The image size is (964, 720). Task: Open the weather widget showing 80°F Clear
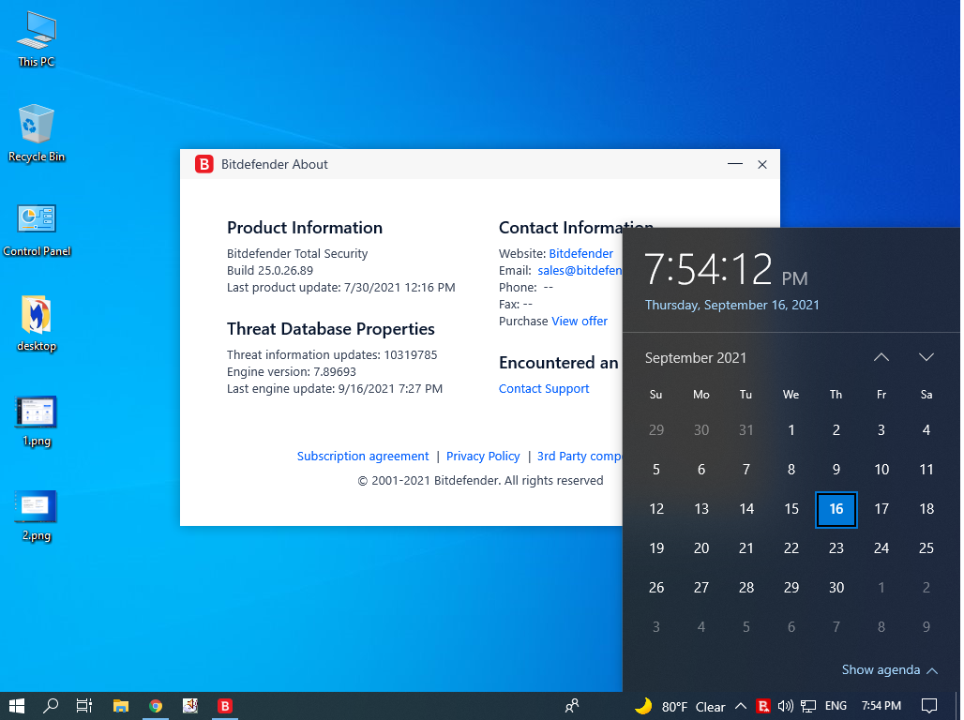(680, 707)
